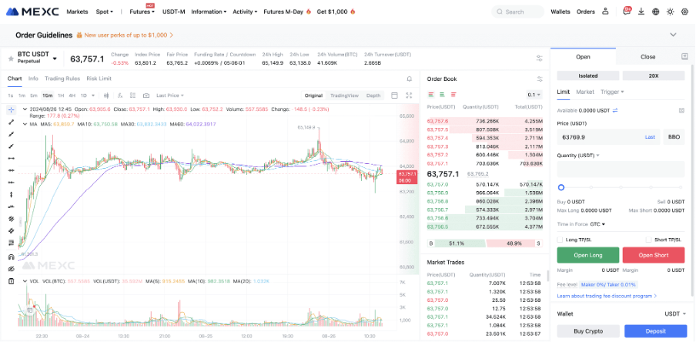
Task: Switch chart to TradingView mode
Action: [344, 96]
